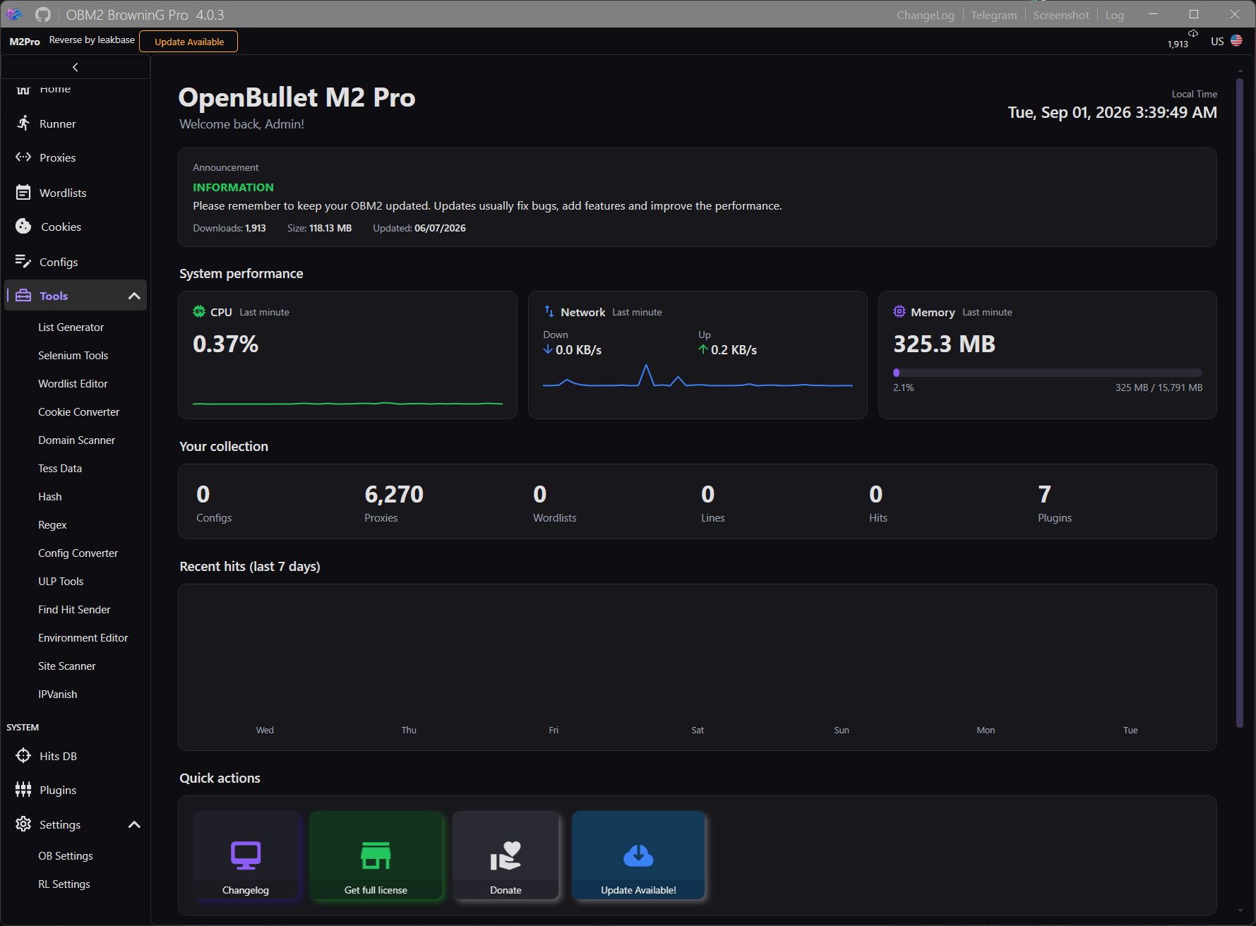
Task: Click the "0" Hits count
Action: pos(876,494)
